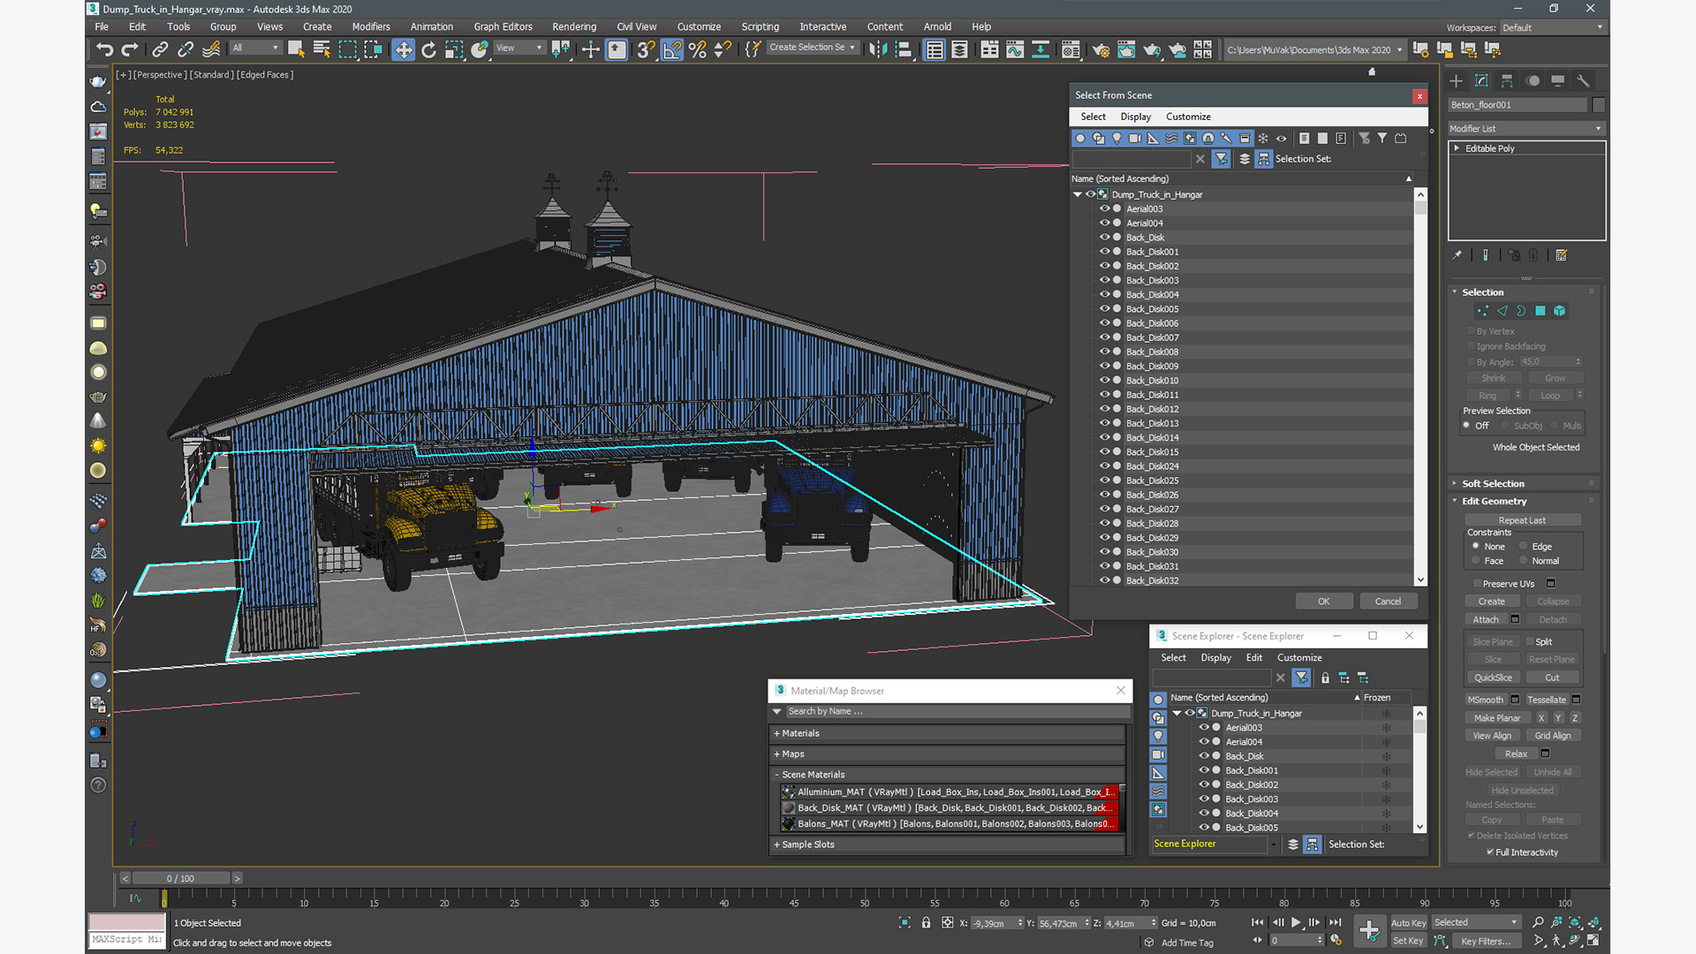This screenshot has height=954, width=1696.
Task: Activate the Select and Scale tool
Action: tap(454, 49)
